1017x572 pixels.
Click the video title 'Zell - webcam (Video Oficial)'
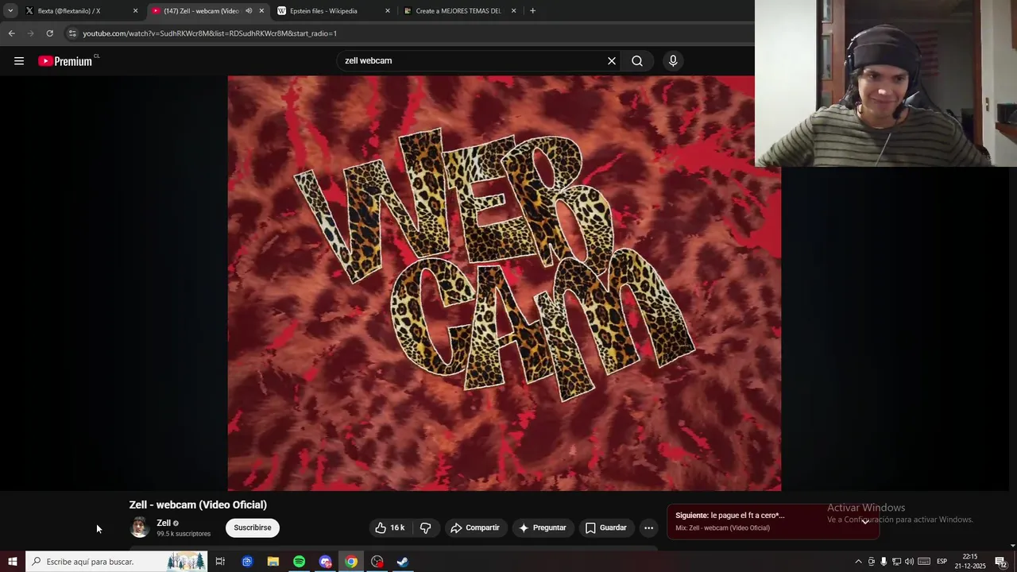(198, 504)
